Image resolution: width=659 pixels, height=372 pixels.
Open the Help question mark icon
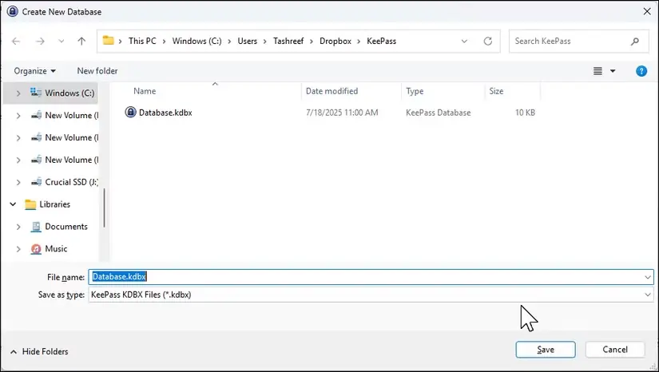[x=641, y=71]
